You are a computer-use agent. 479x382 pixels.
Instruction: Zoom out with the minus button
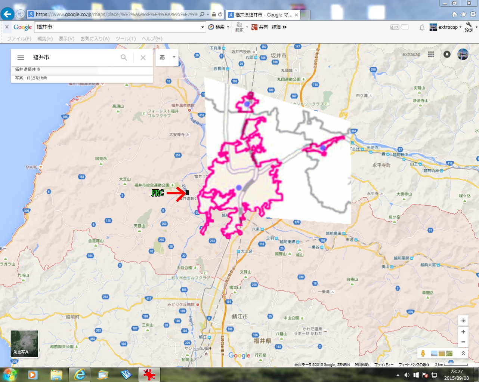pos(463,342)
